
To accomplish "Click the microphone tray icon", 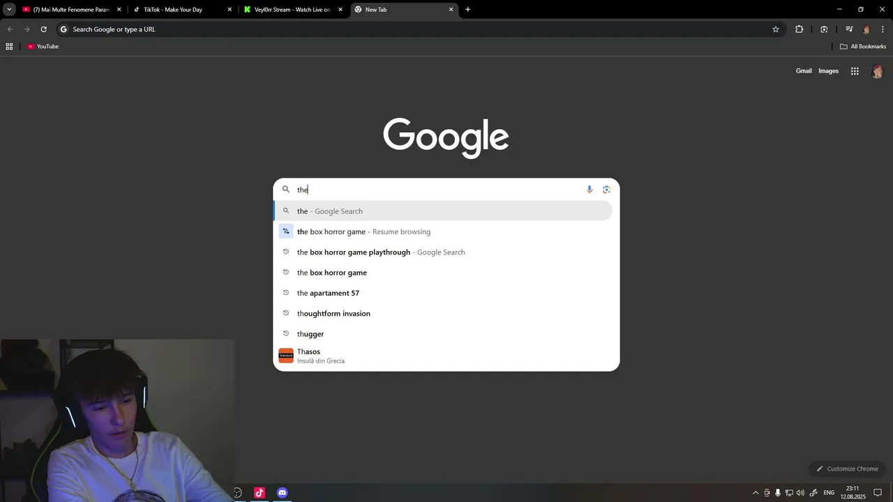I will coord(778,493).
